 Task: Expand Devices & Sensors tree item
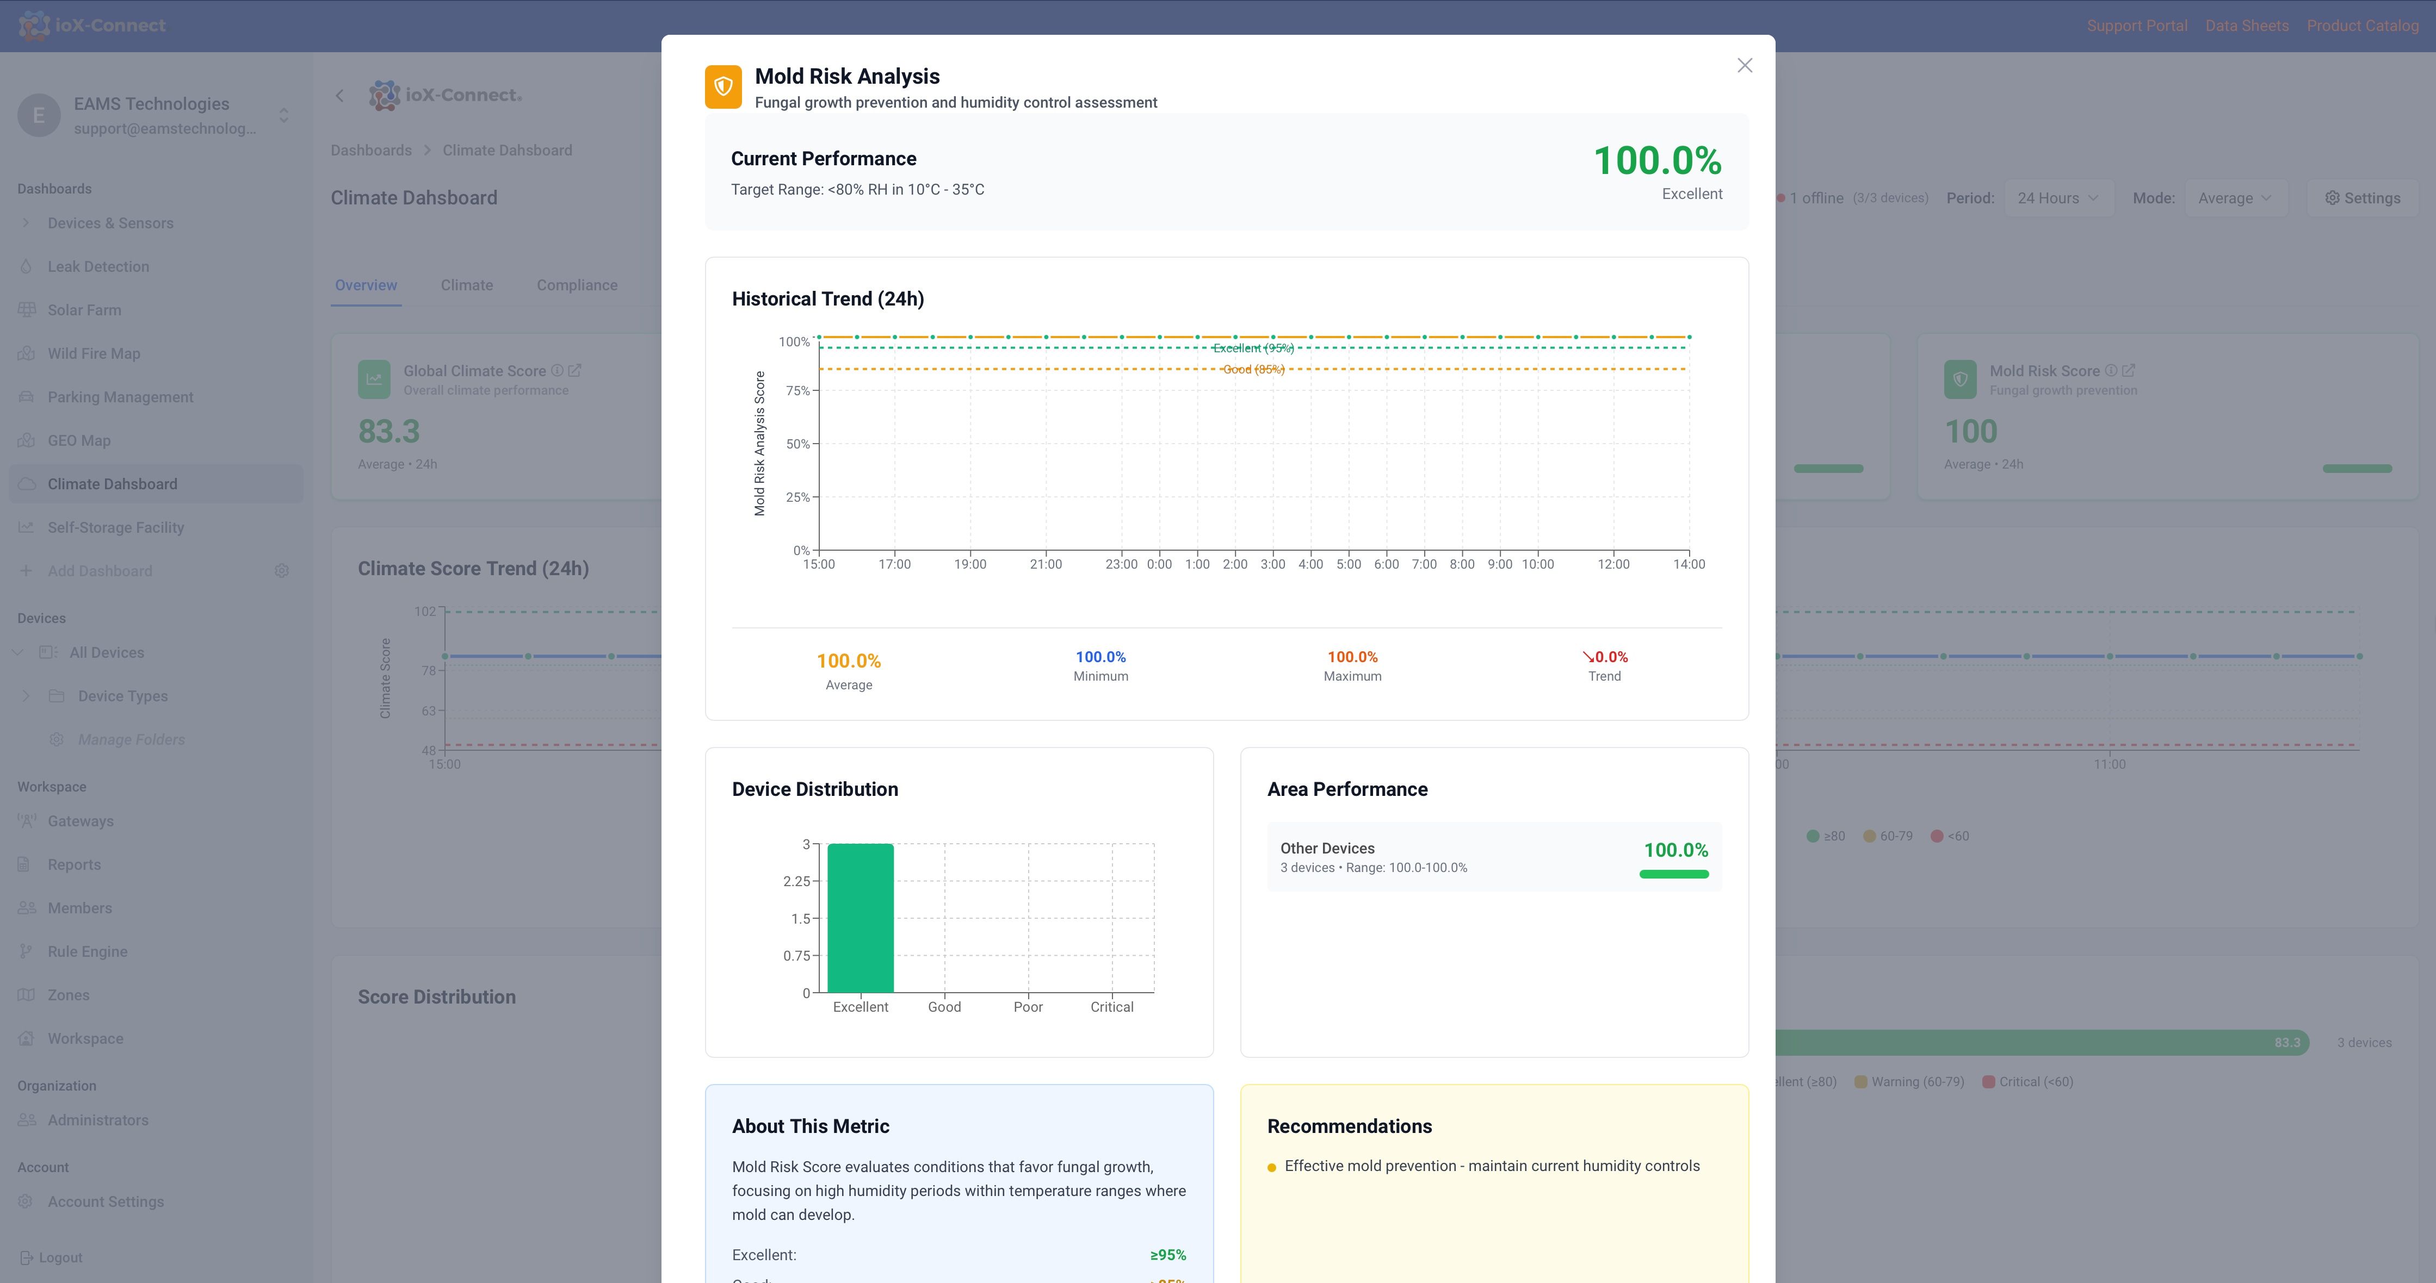point(27,223)
